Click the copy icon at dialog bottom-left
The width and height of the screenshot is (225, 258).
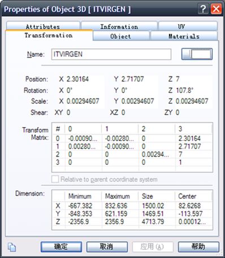click(x=12, y=247)
